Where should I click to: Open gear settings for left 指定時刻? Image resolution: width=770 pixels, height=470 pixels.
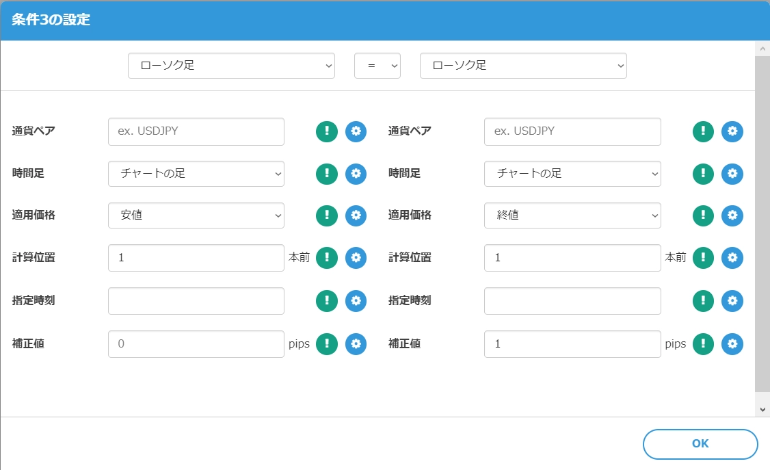(x=356, y=301)
